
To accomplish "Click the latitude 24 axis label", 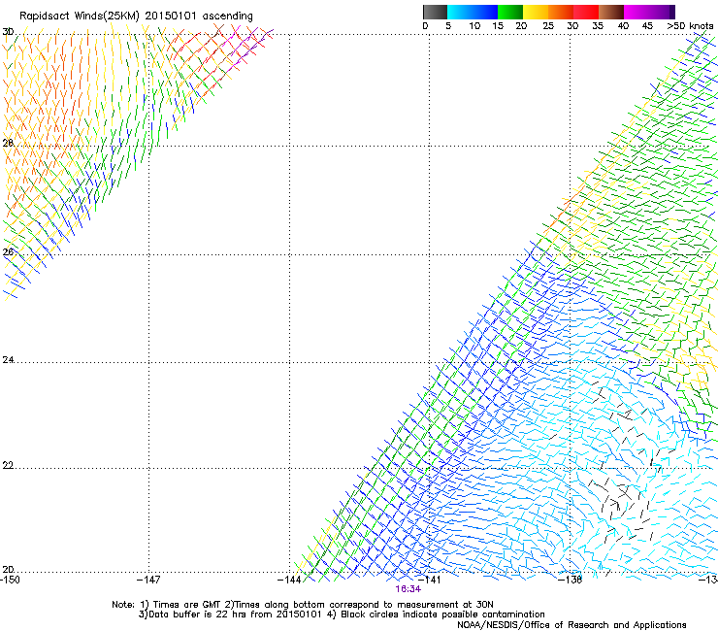I will [8, 360].
